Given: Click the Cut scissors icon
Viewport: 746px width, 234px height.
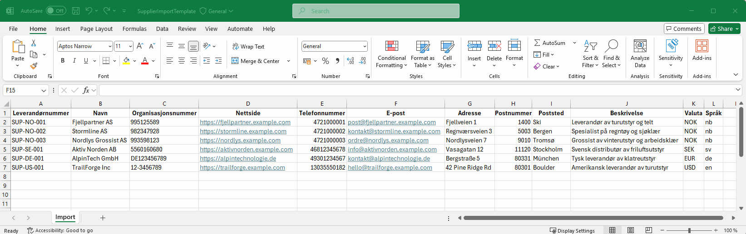Looking at the screenshot, I should [x=34, y=43].
